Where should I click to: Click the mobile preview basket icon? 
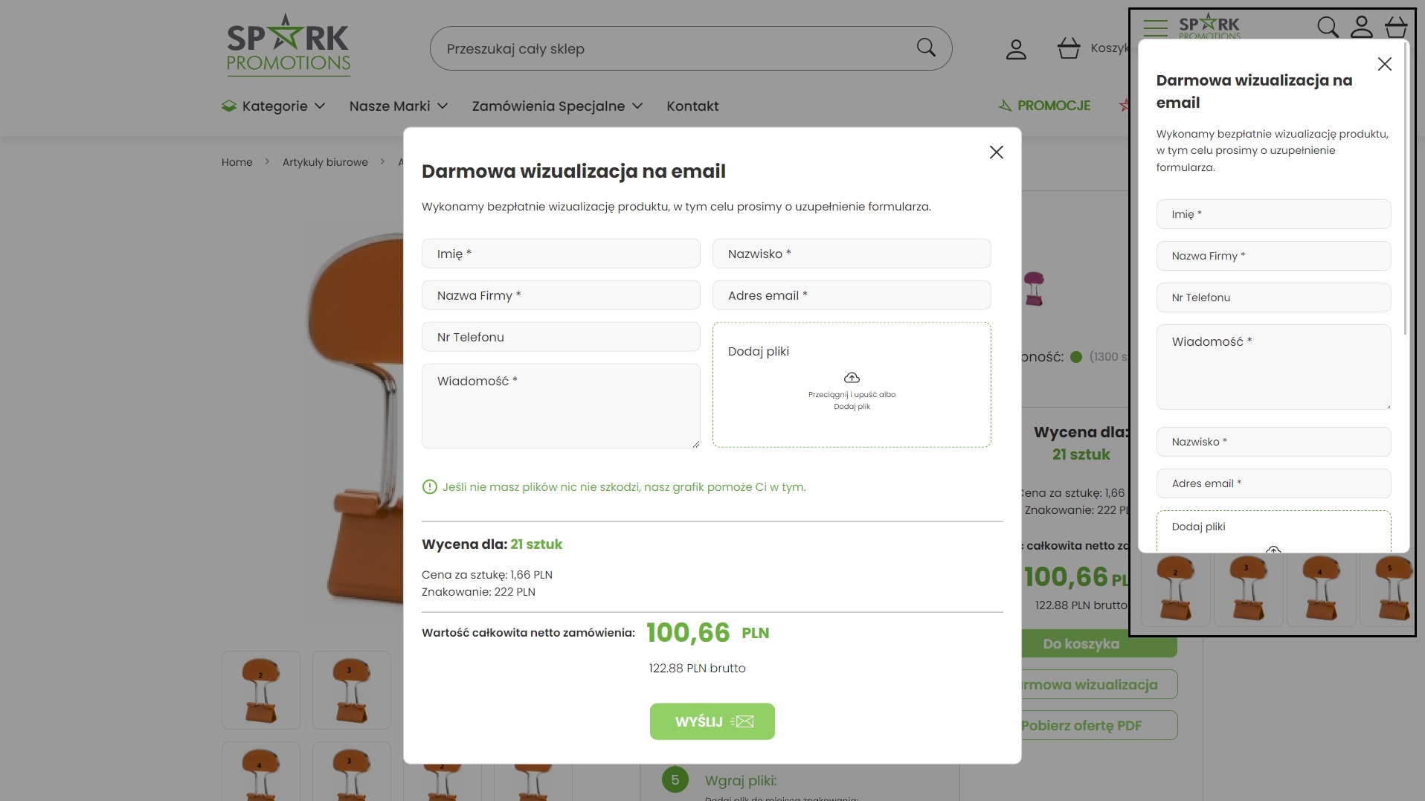[x=1396, y=27]
